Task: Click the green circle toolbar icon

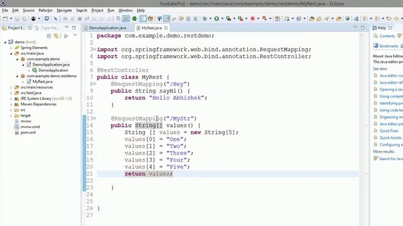Action: (134, 18)
